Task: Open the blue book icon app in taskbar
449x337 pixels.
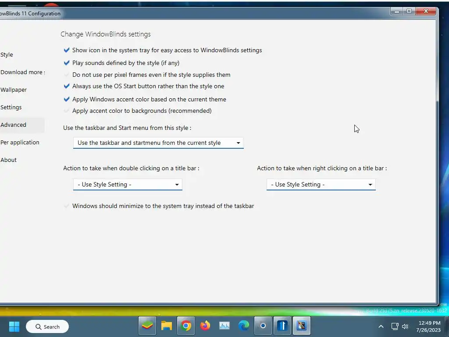Action: coord(282,326)
